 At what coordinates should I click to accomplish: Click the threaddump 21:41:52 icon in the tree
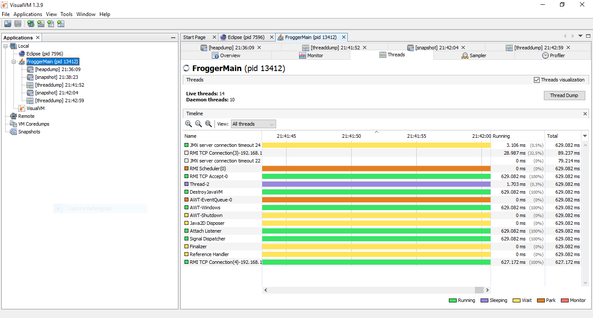30,85
